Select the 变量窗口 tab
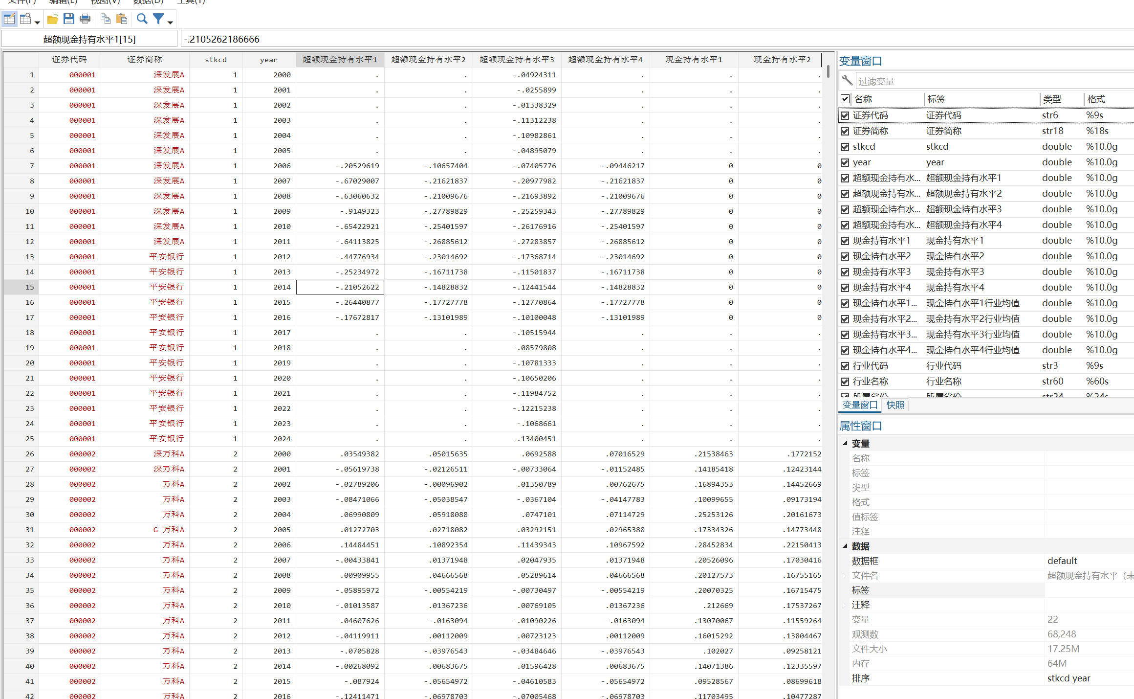 click(860, 405)
